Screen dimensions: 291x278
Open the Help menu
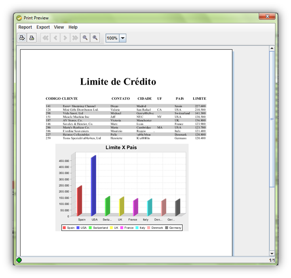(x=73, y=27)
